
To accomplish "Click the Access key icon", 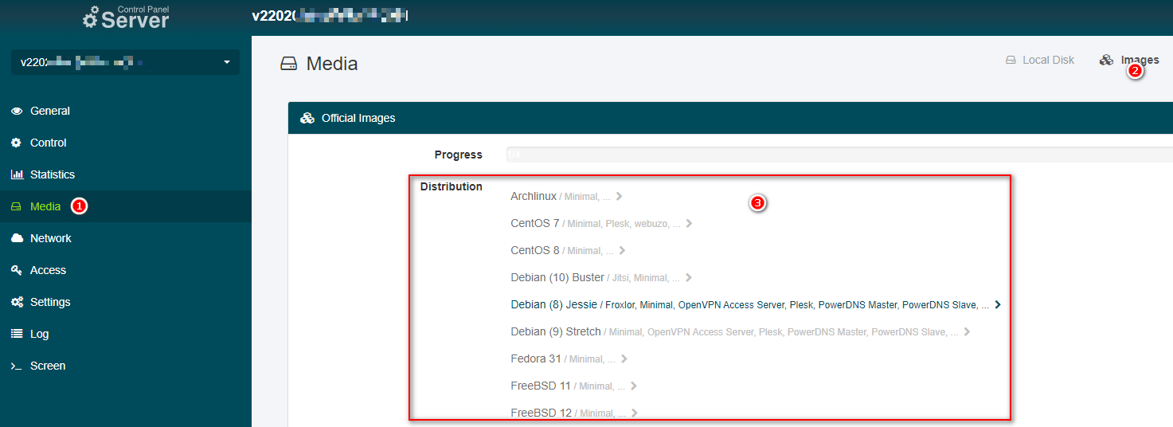I will click(17, 270).
